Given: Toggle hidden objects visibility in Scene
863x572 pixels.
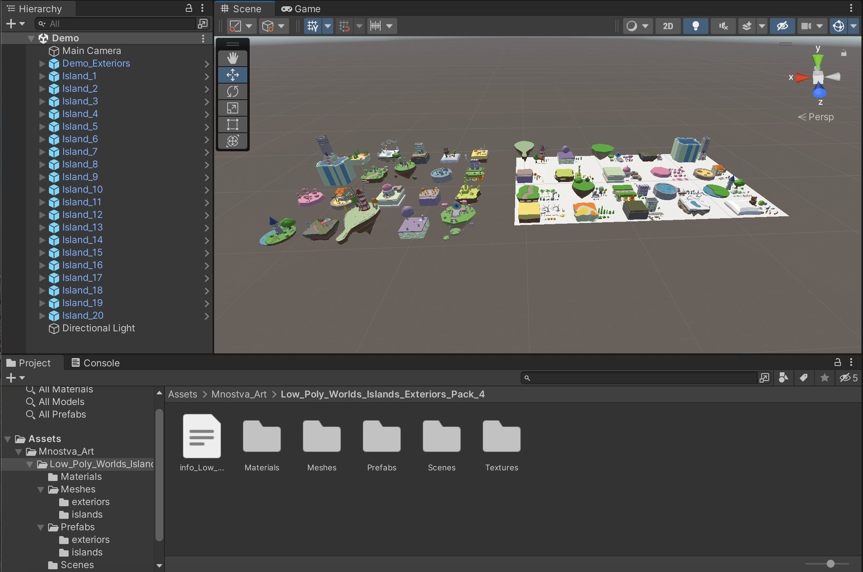Looking at the screenshot, I should [x=782, y=26].
